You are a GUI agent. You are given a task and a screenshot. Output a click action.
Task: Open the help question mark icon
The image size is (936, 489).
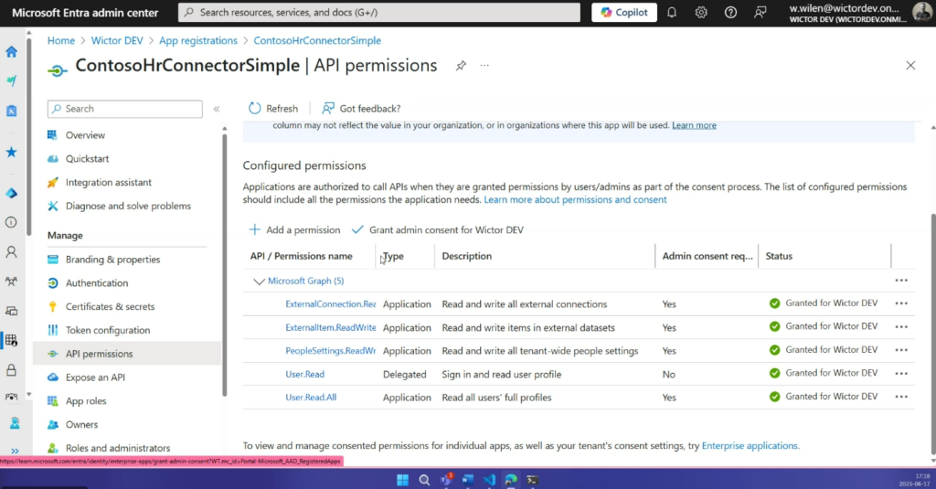pyautogui.click(x=730, y=12)
